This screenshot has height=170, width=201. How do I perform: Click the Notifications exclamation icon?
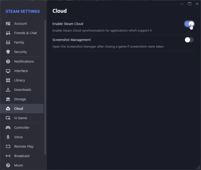coord(8,61)
